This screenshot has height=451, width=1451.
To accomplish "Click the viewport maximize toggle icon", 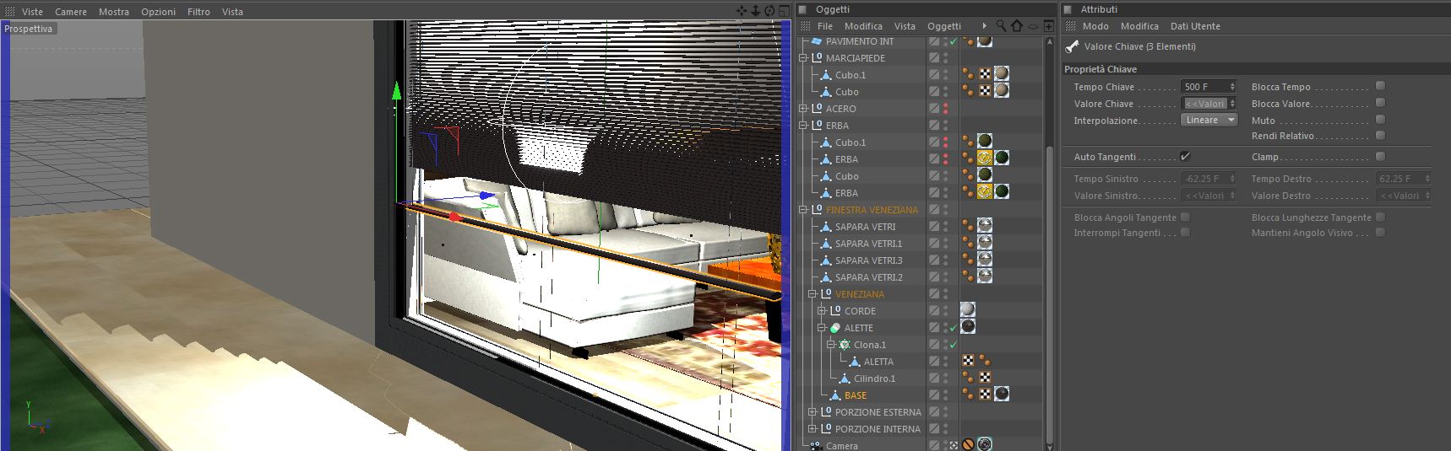I will pyautogui.click(x=784, y=11).
